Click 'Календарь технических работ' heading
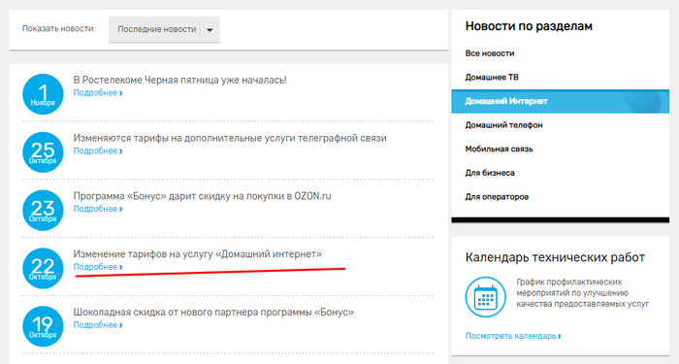 [x=555, y=258]
